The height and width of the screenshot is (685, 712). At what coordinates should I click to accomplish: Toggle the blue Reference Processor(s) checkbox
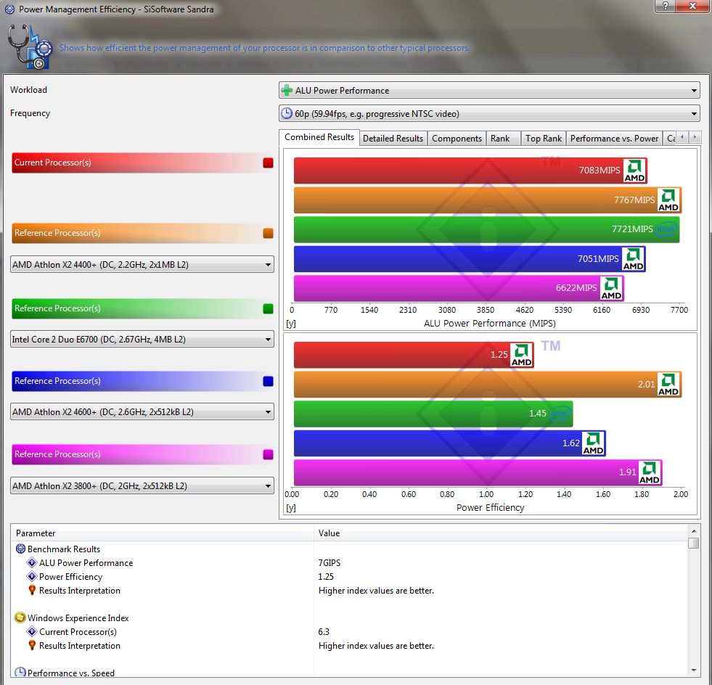[268, 381]
